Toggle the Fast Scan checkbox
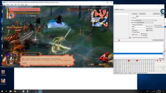166x93 pixels. [132, 35]
